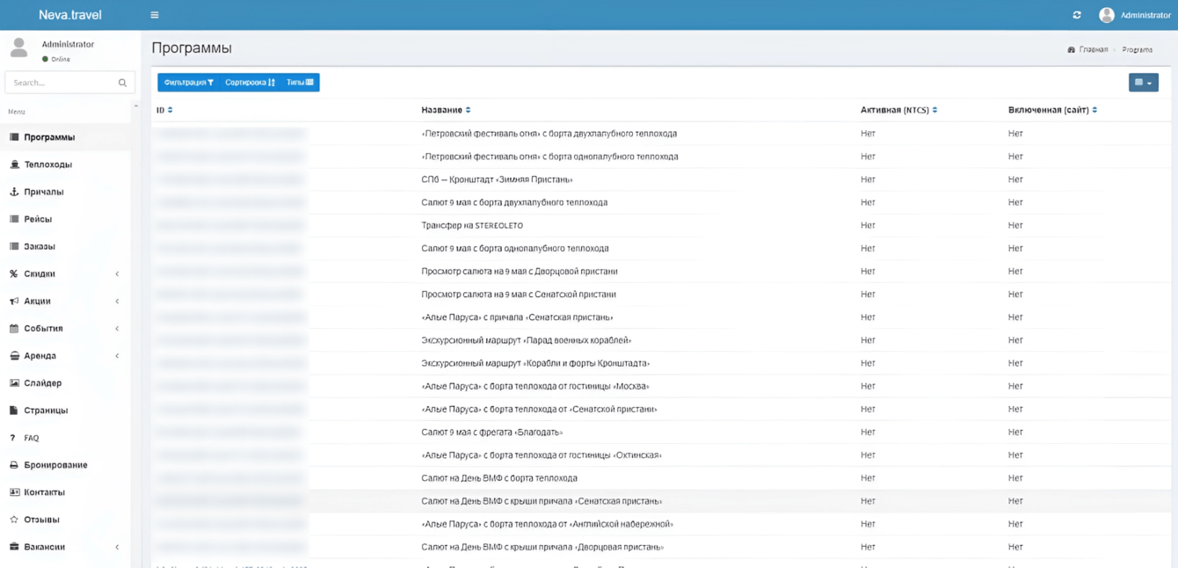
Task: Open the columns dropdown button at table right
Action: (x=1143, y=83)
